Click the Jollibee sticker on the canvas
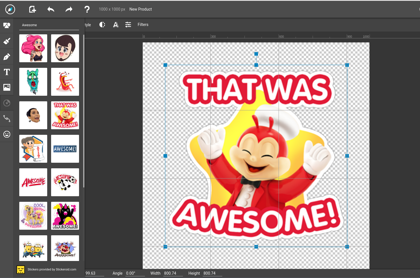420x278 pixels. click(x=256, y=156)
